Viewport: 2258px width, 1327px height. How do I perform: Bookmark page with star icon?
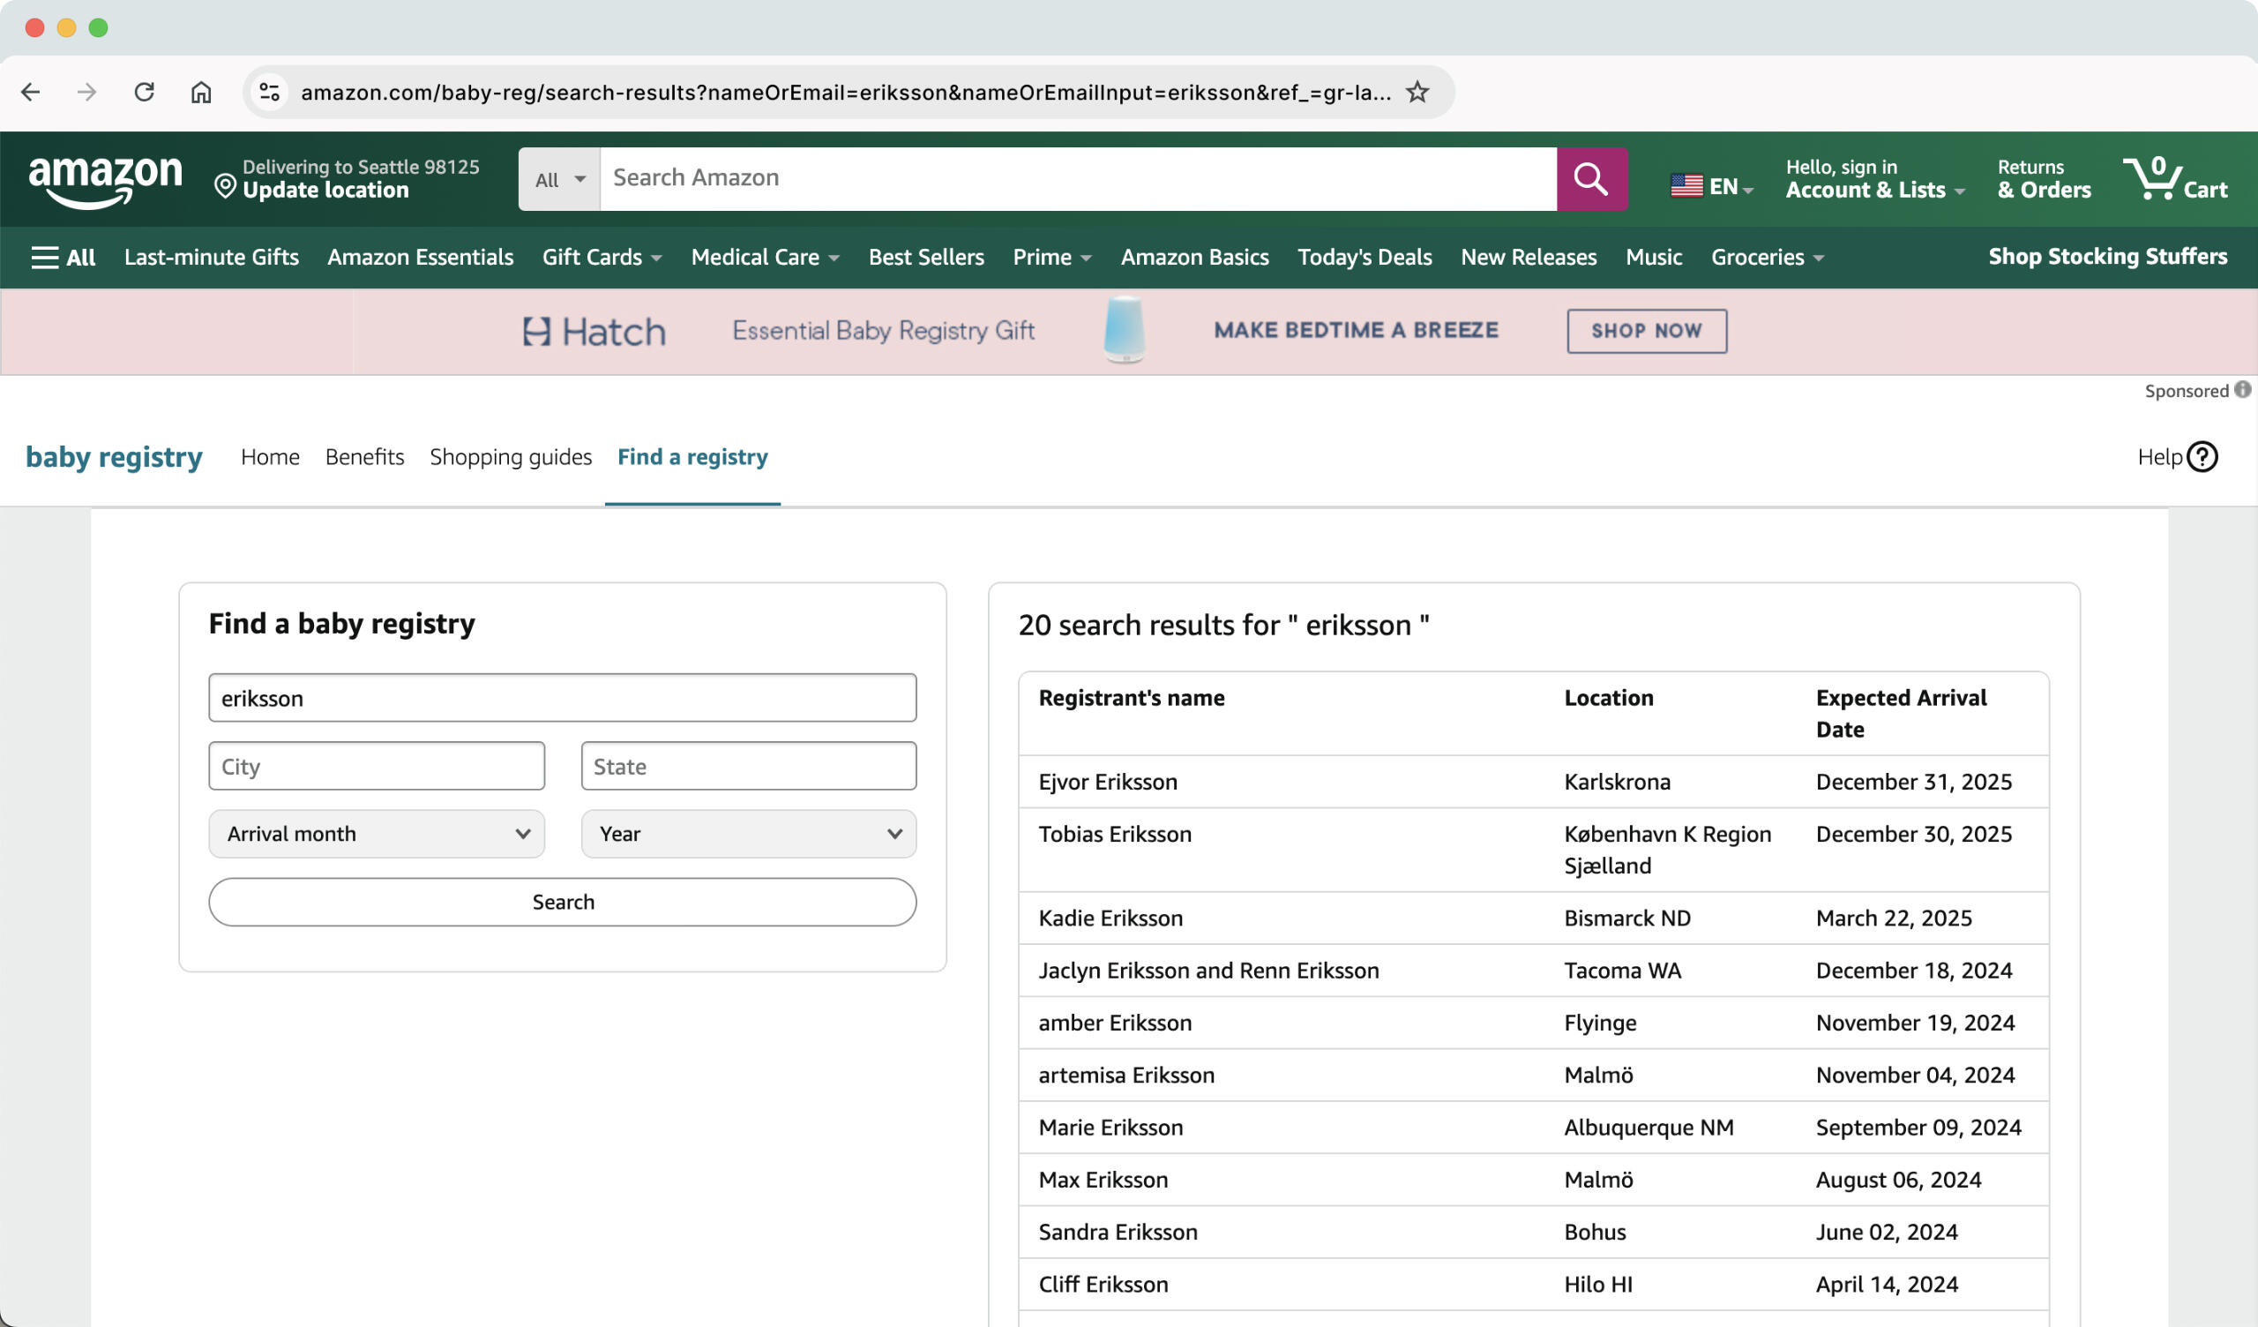point(1417,92)
